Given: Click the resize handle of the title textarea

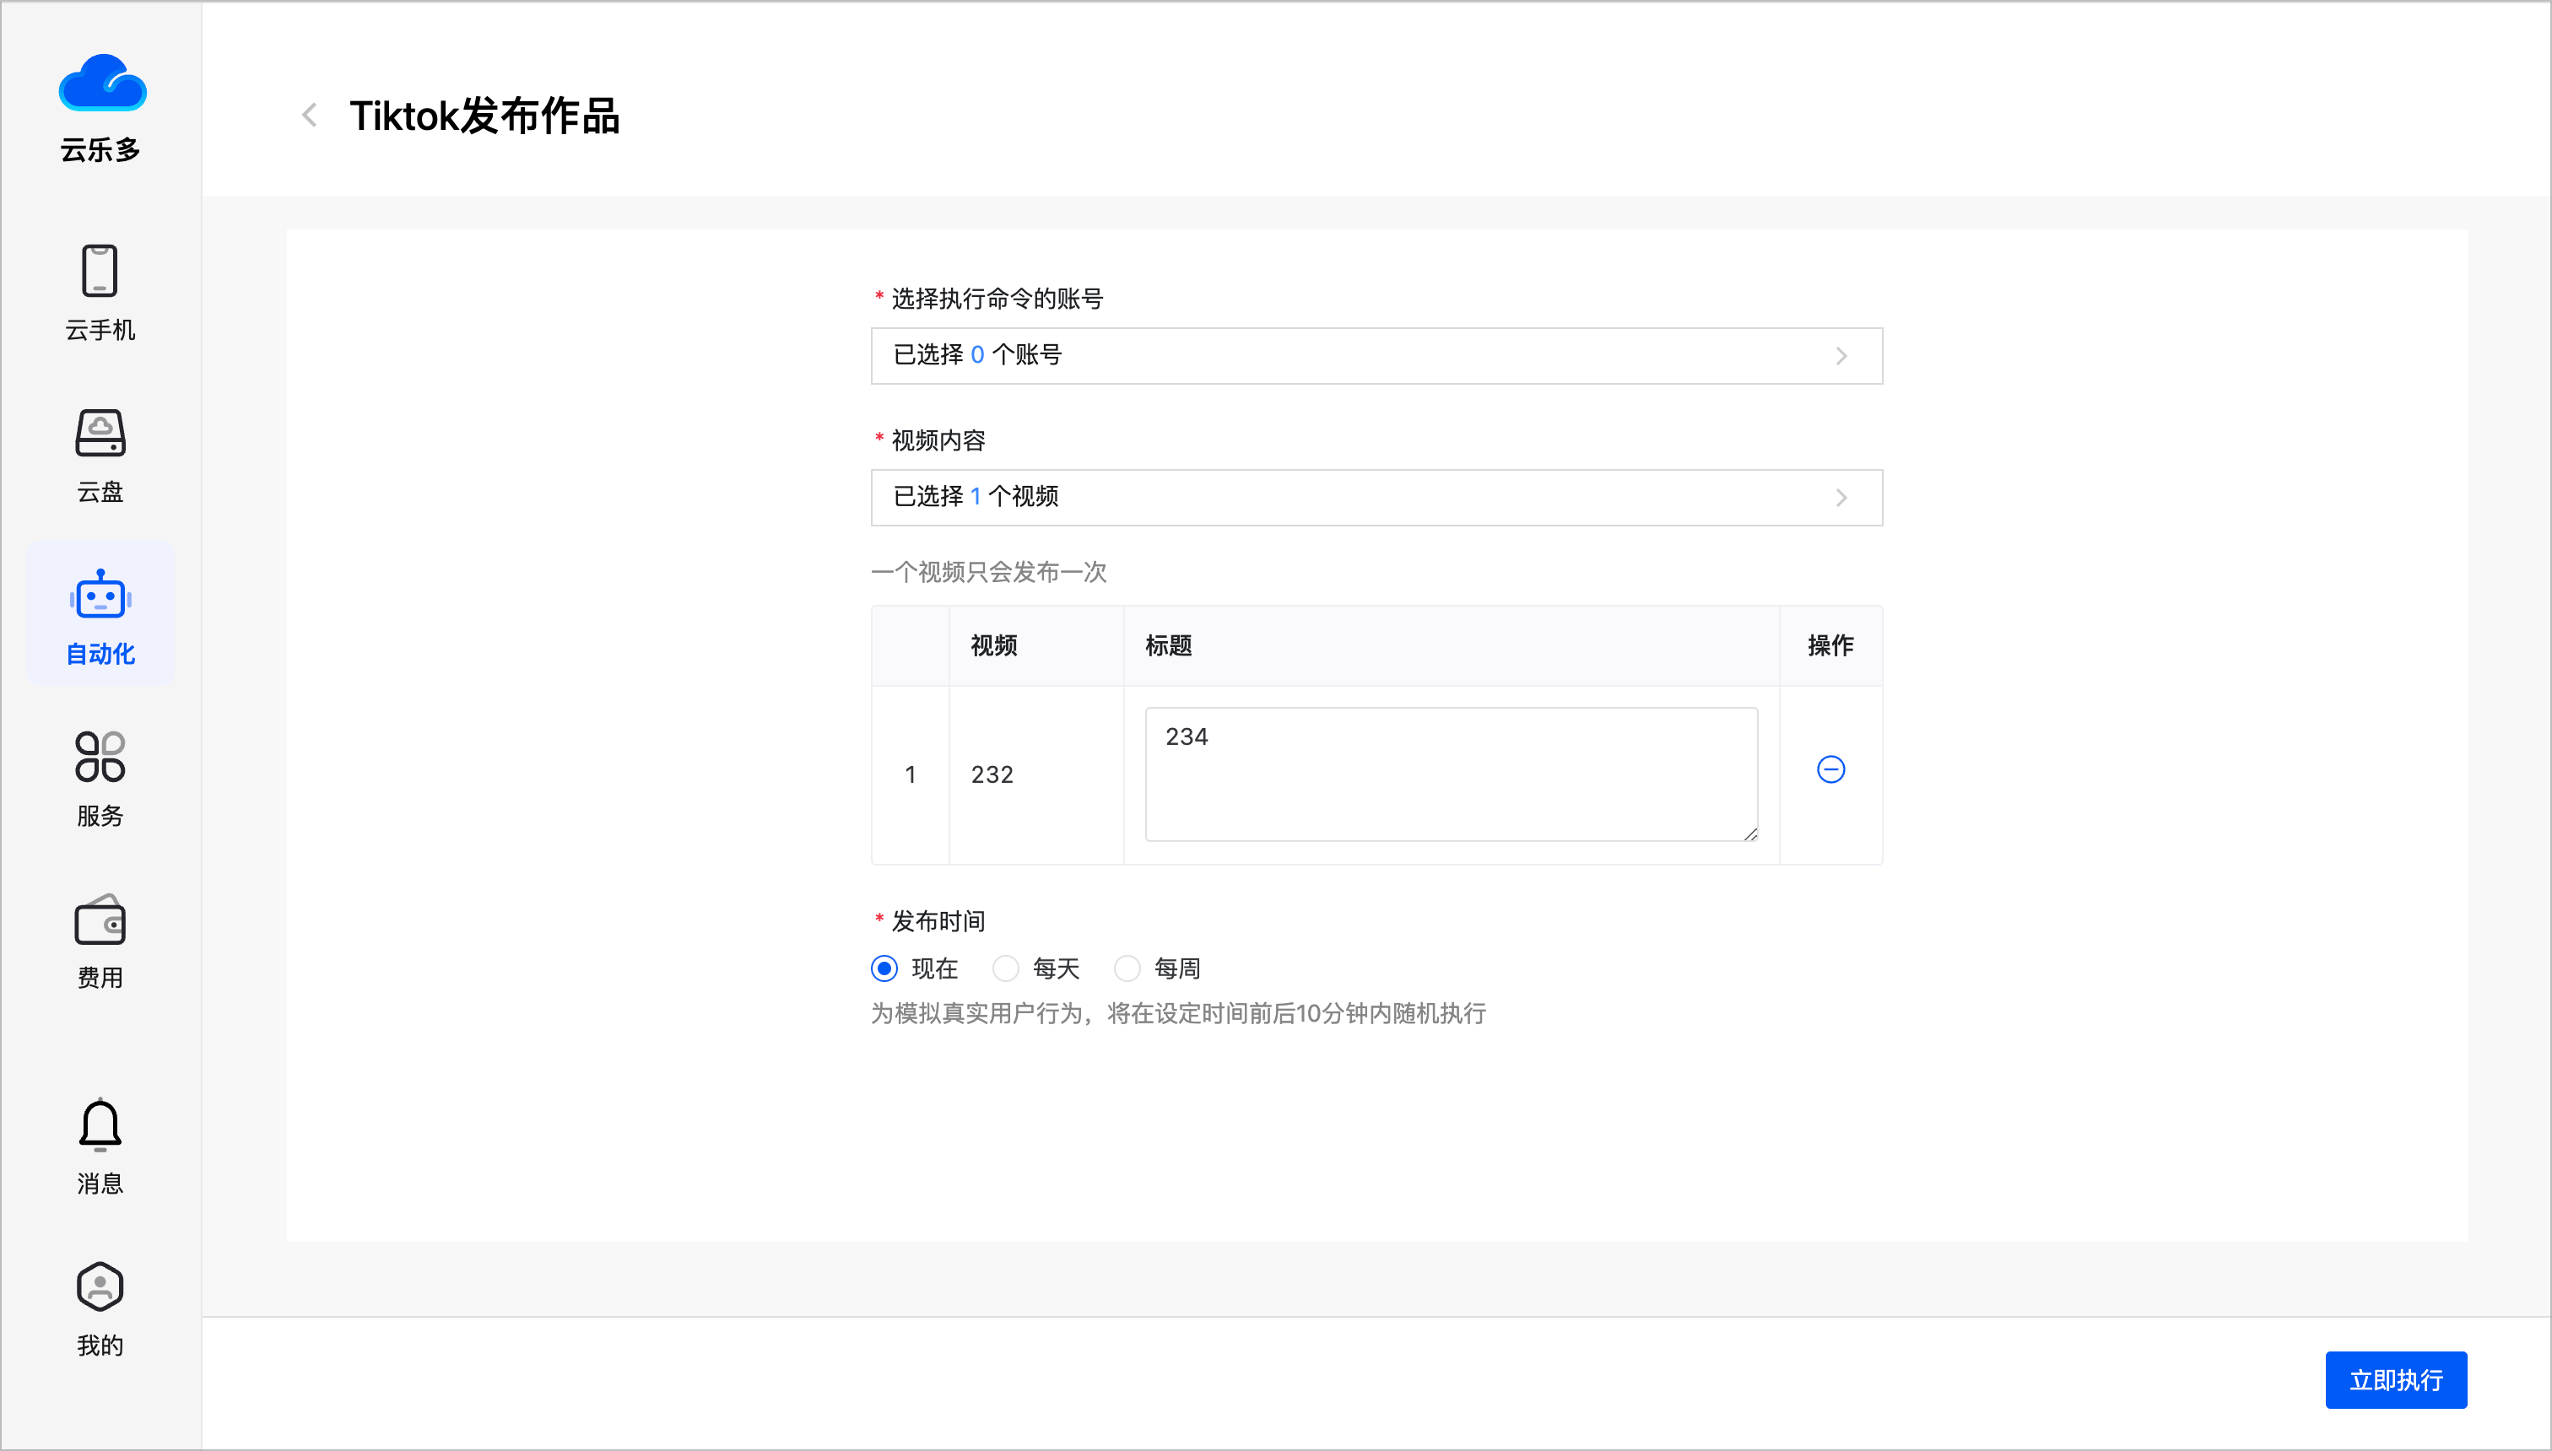Looking at the screenshot, I should 1750,834.
